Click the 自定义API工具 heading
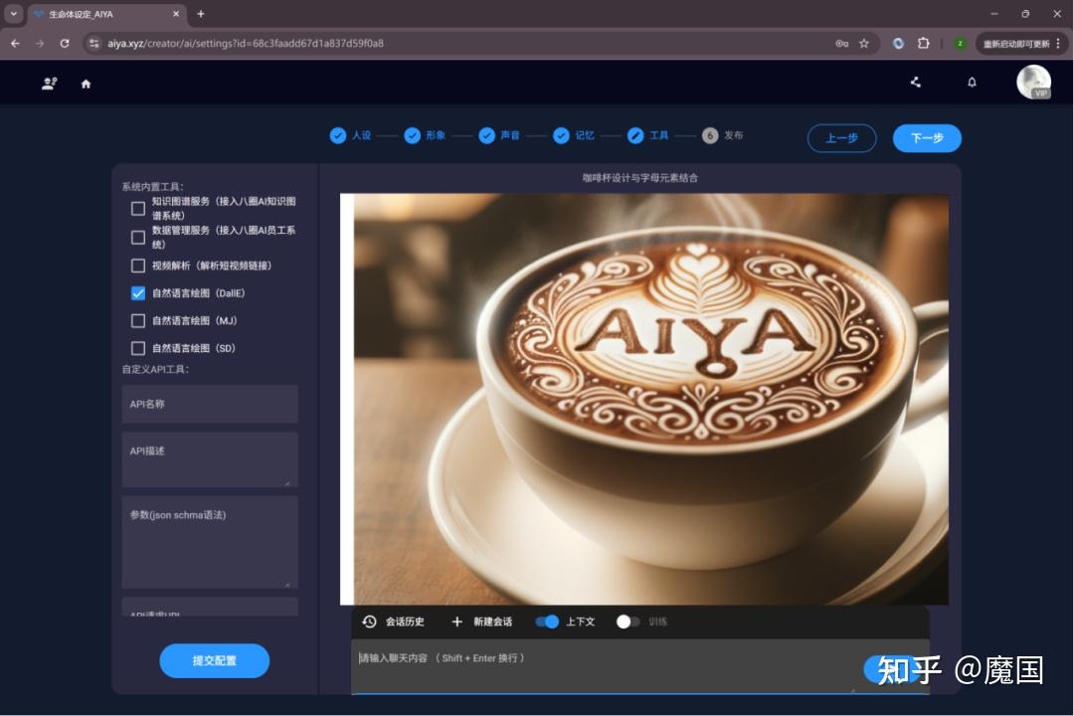Screen dimensions: 1074x716 pos(155,369)
